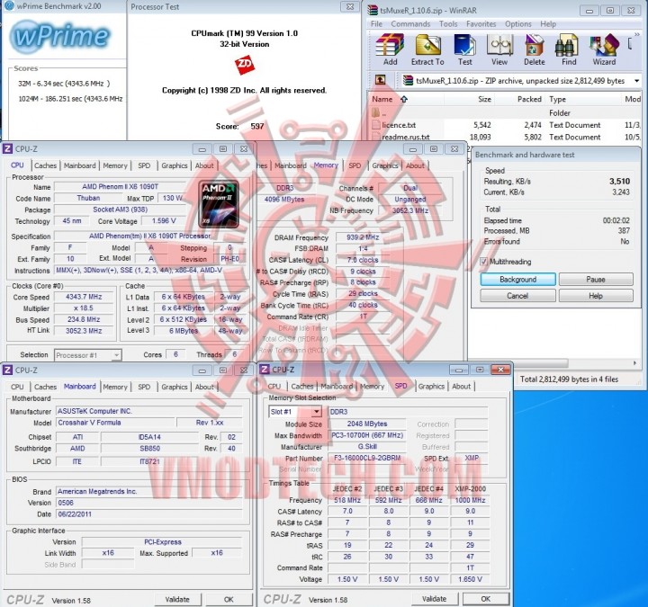Select the Memory tab in Mainboard CPU-Z window

pyautogui.click(x=115, y=387)
